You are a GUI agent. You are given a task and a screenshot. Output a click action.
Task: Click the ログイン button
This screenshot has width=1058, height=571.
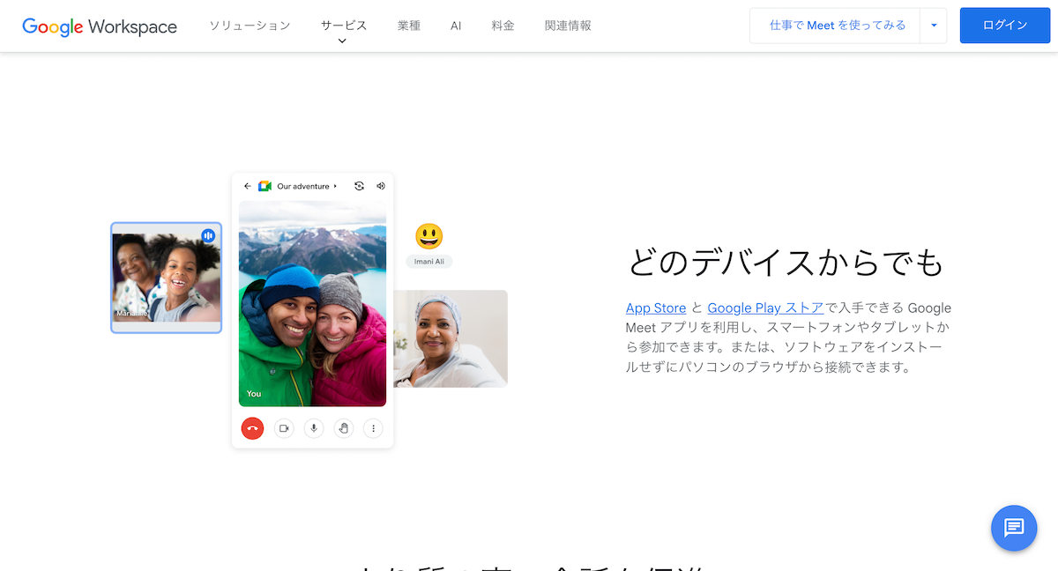(x=1005, y=26)
